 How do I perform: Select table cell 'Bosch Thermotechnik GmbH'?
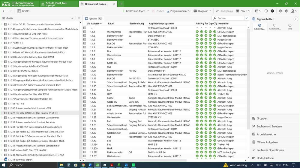(x=232, y=75)
